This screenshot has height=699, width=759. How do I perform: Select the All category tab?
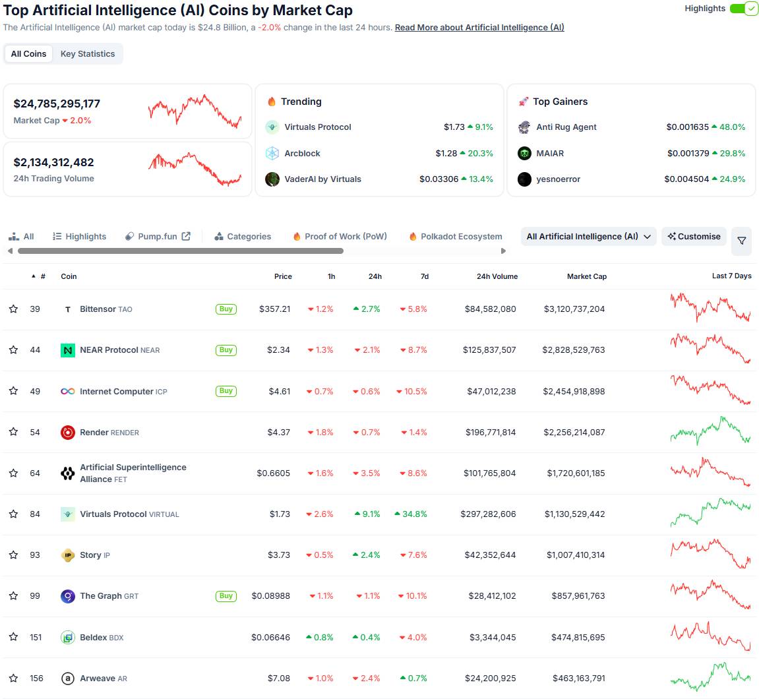21,237
